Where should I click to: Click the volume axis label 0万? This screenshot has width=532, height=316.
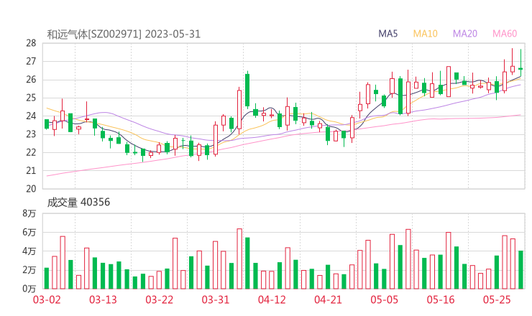tap(29, 289)
